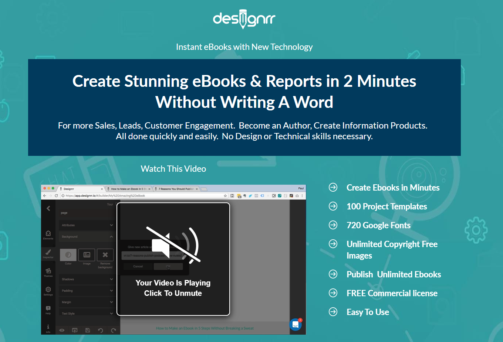Click 'Easy To Use' feature text
503x342 pixels.
[x=368, y=312]
